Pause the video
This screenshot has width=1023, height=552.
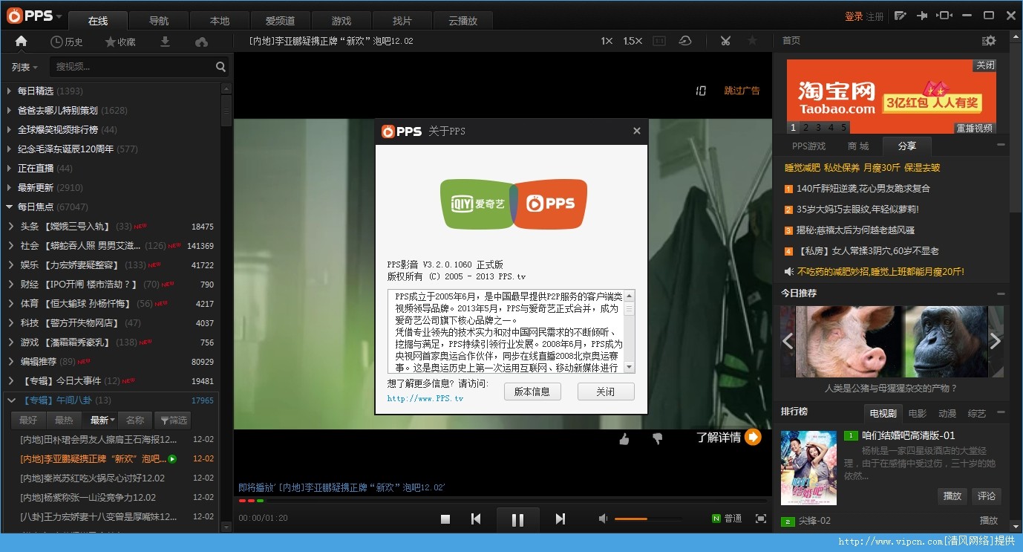click(517, 519)
